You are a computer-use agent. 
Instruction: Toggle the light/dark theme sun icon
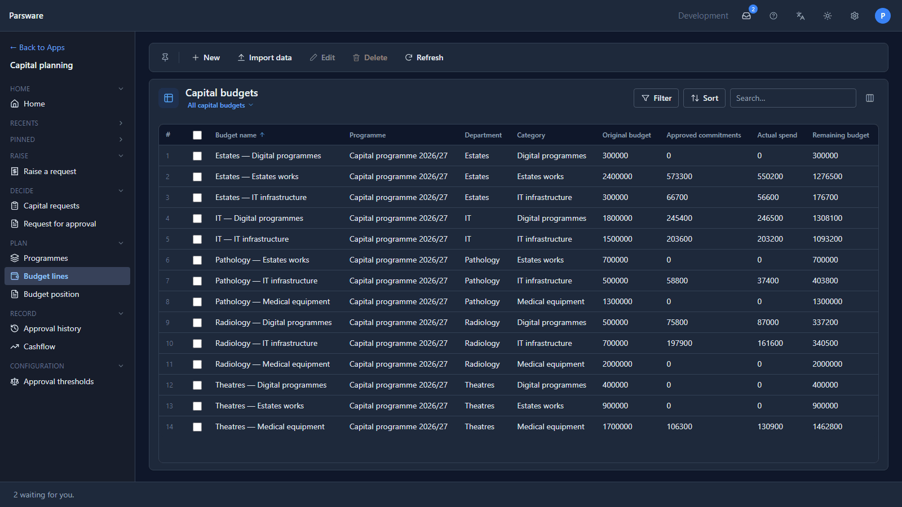[828, 16]
